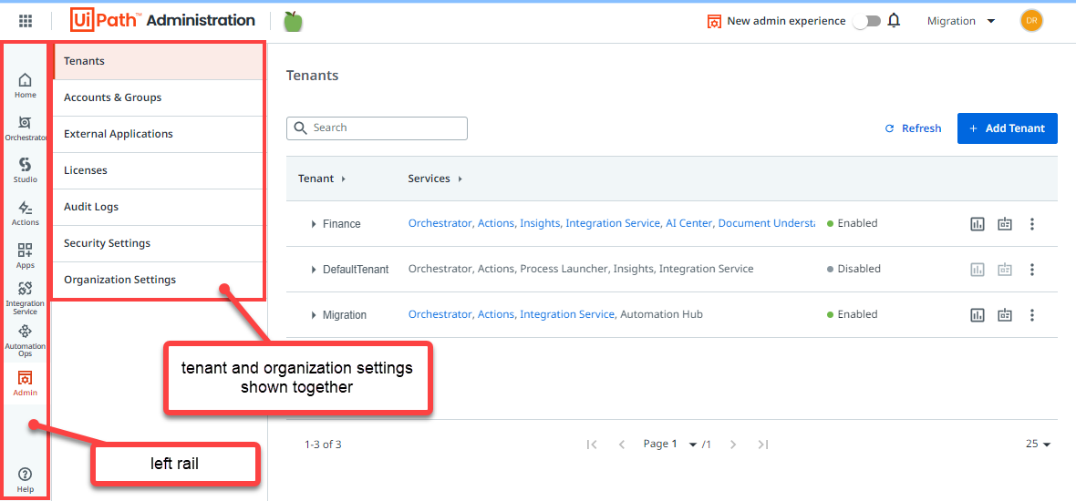Click the DefaultTenant services list text
This screenshot has height=501, width=1076.
point(581,269)
